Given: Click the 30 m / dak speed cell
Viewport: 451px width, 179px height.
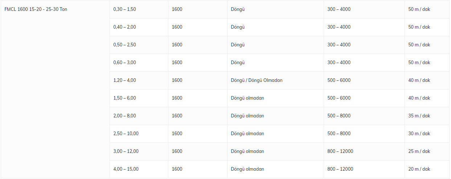Looking at the screenshot, I should tap(419, 134).
